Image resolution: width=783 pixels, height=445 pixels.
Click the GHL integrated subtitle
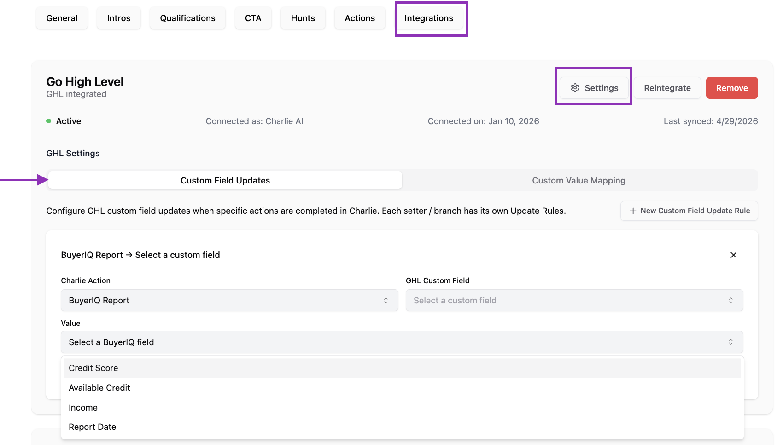pos(76,94)
